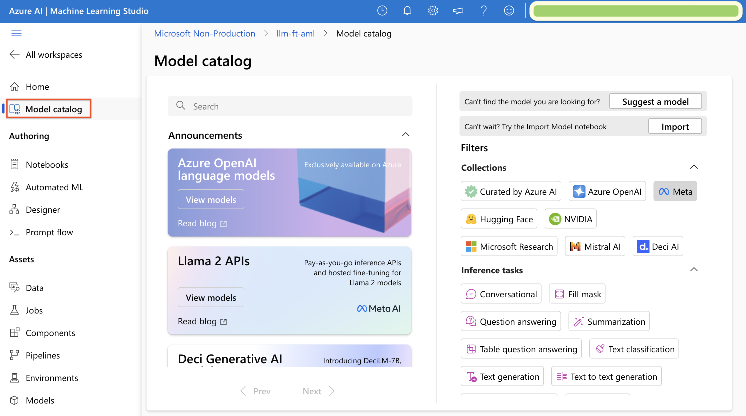Screen dimensions: 746x416
Task: Click the Pipelines icon
Action: click(x=14, y=355)
